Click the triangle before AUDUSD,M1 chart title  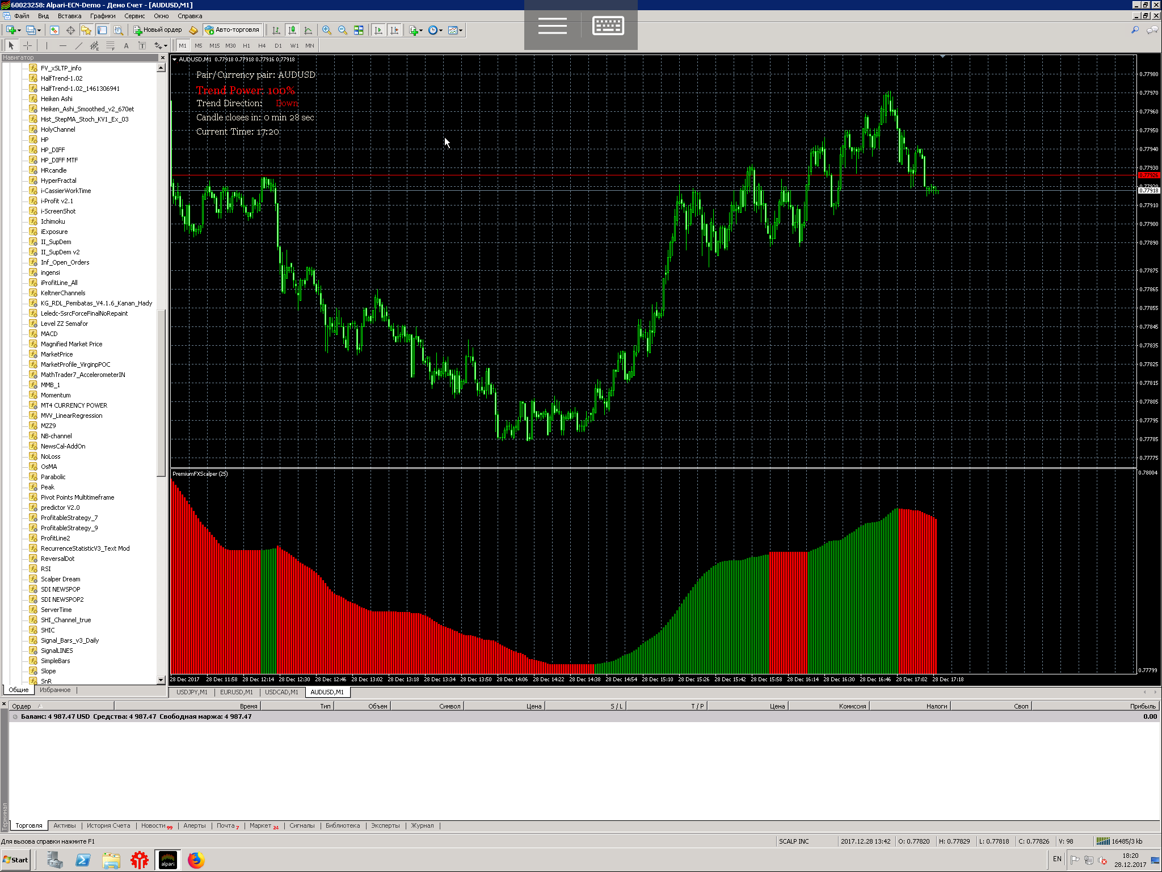pyautogui.click(x=175, y=59)
